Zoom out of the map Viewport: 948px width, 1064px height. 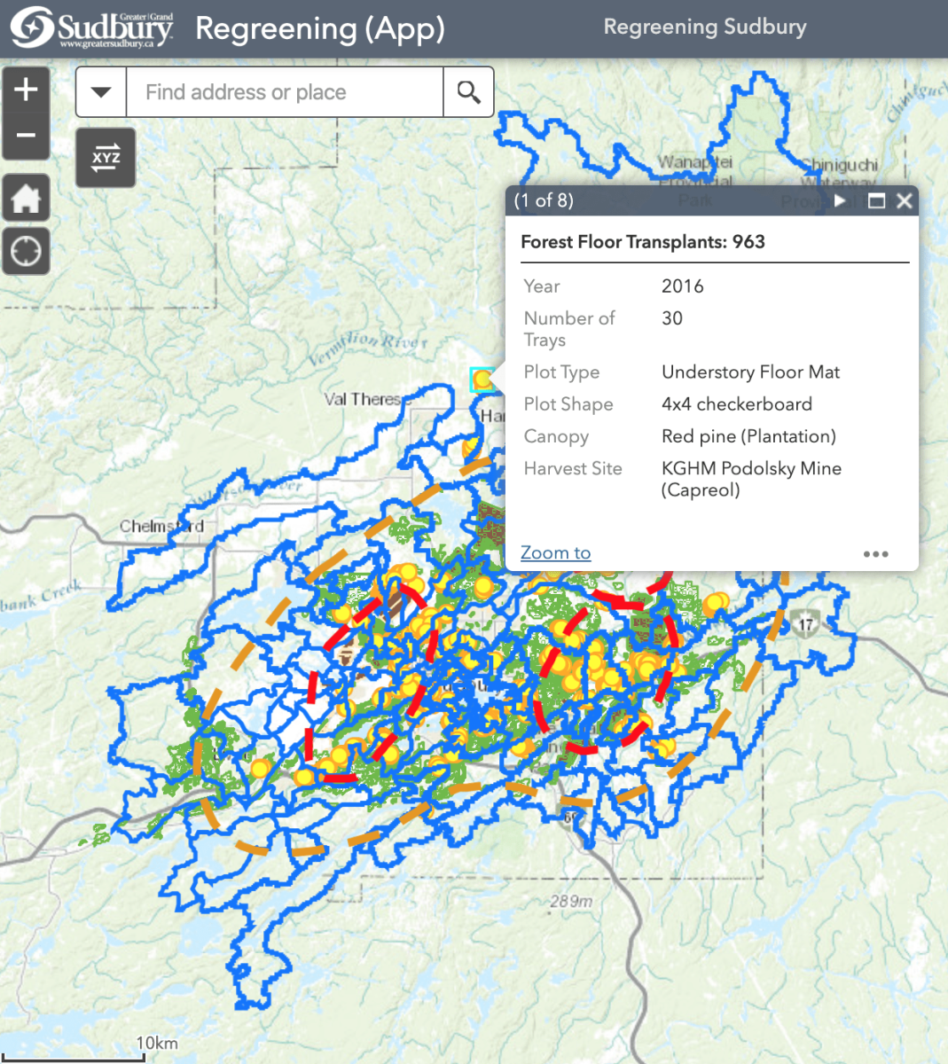coord(26,137)
